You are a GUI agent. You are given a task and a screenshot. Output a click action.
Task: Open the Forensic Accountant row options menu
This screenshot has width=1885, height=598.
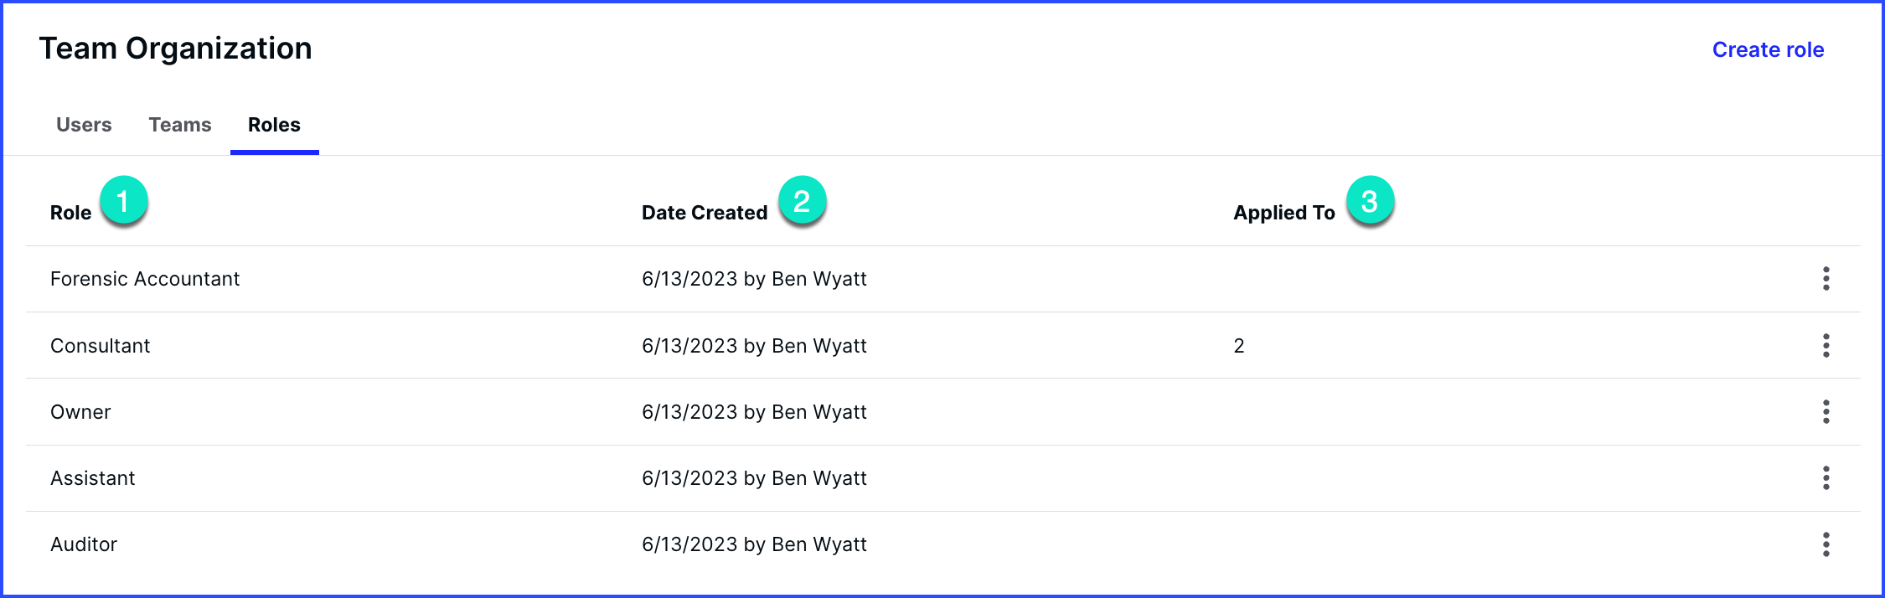(1826, 278)
